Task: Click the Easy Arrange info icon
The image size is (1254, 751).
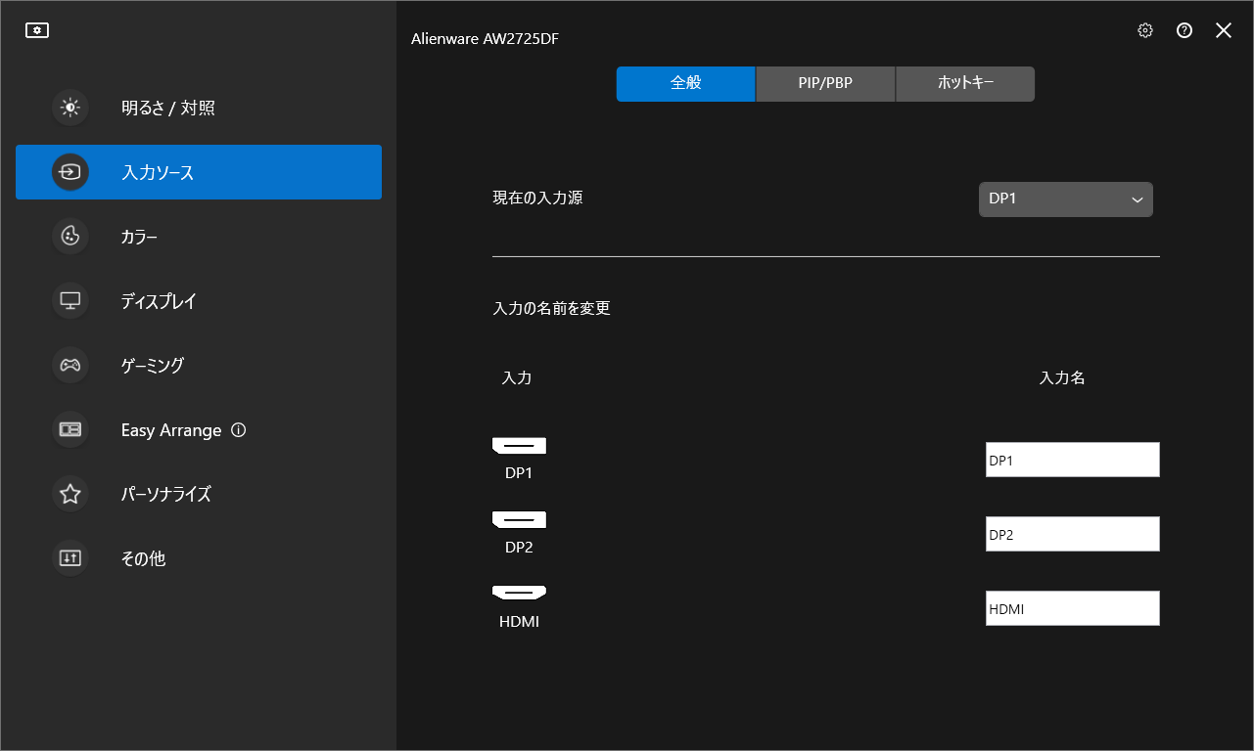Action: 238,429
